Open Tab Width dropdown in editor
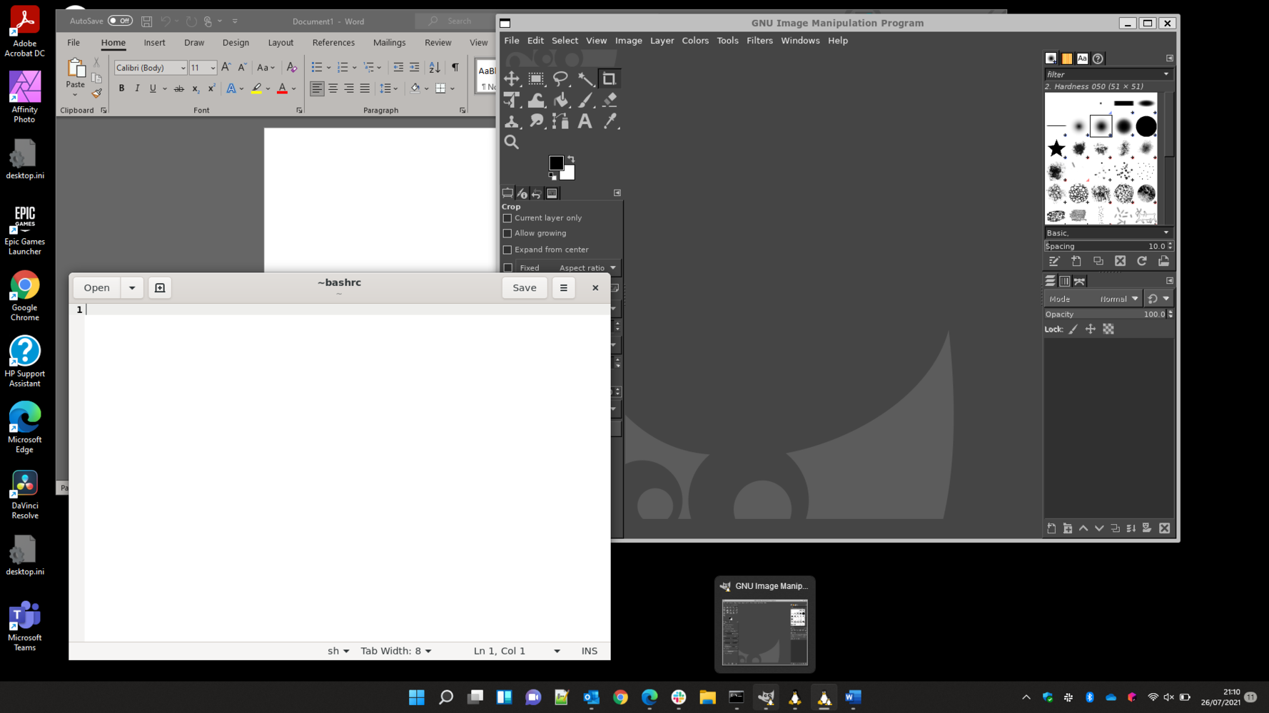The width and height of the screenshot is (1269, 713). 396,651
